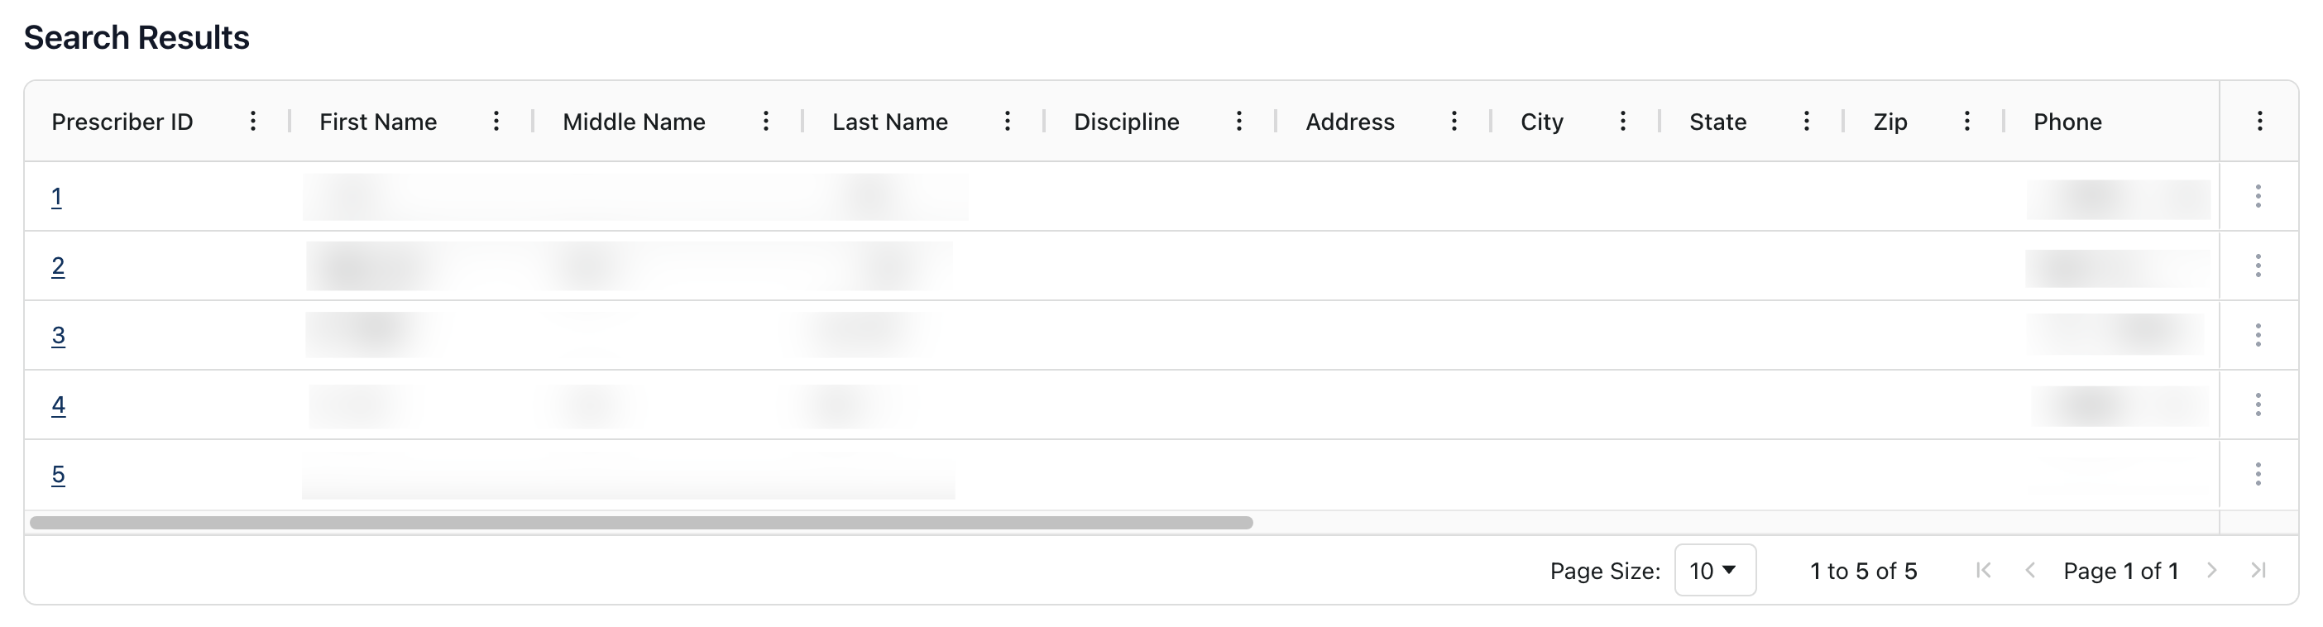
Task: Jump to the last page
Action: pyautogui.click(x=2258, y=570)
